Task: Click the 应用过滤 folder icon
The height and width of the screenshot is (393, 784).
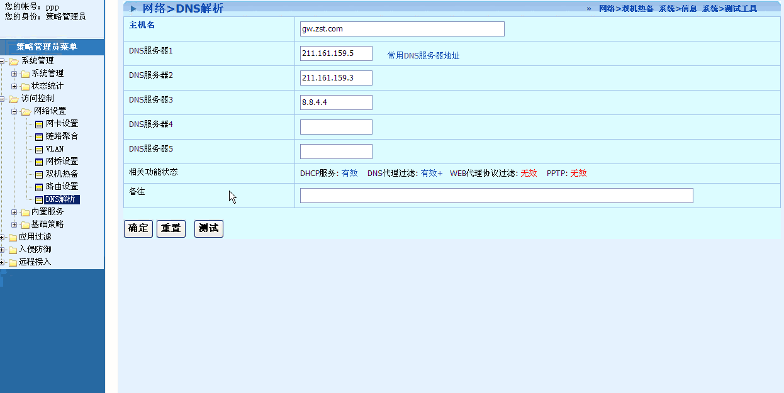Action: point(13,237)
